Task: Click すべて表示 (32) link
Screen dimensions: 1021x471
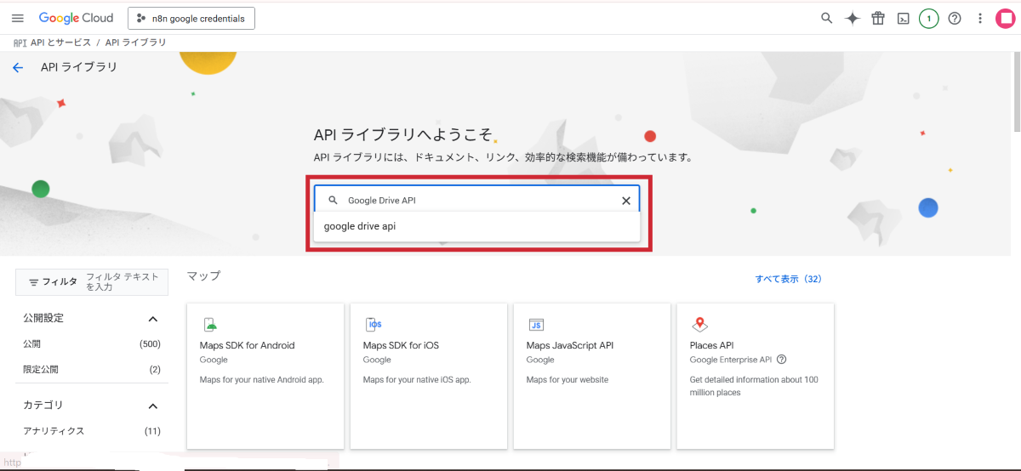Action: pyautogui.click(x=788, y=279)
